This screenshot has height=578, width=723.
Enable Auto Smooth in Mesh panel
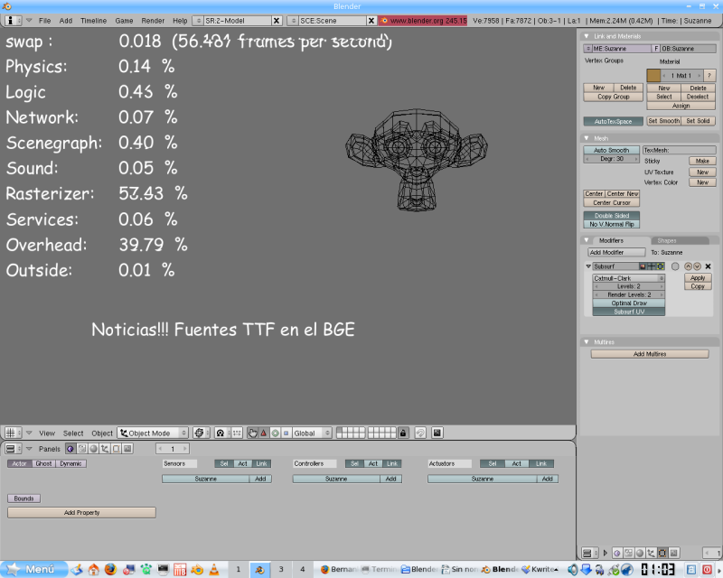tap(612, 150)
